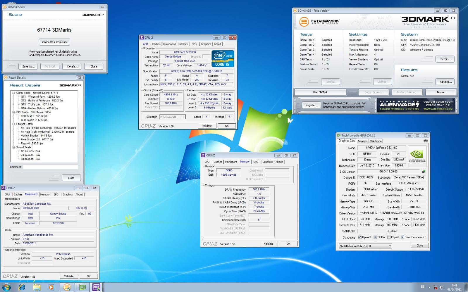The height and width of the screenshot is (292, 468).
Task: Open SPD tab in CPU-Z Memory window
Action: (x=256, y=162)
